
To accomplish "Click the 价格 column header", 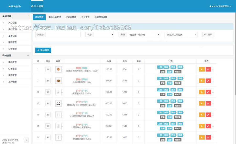I will coord(109,61).
